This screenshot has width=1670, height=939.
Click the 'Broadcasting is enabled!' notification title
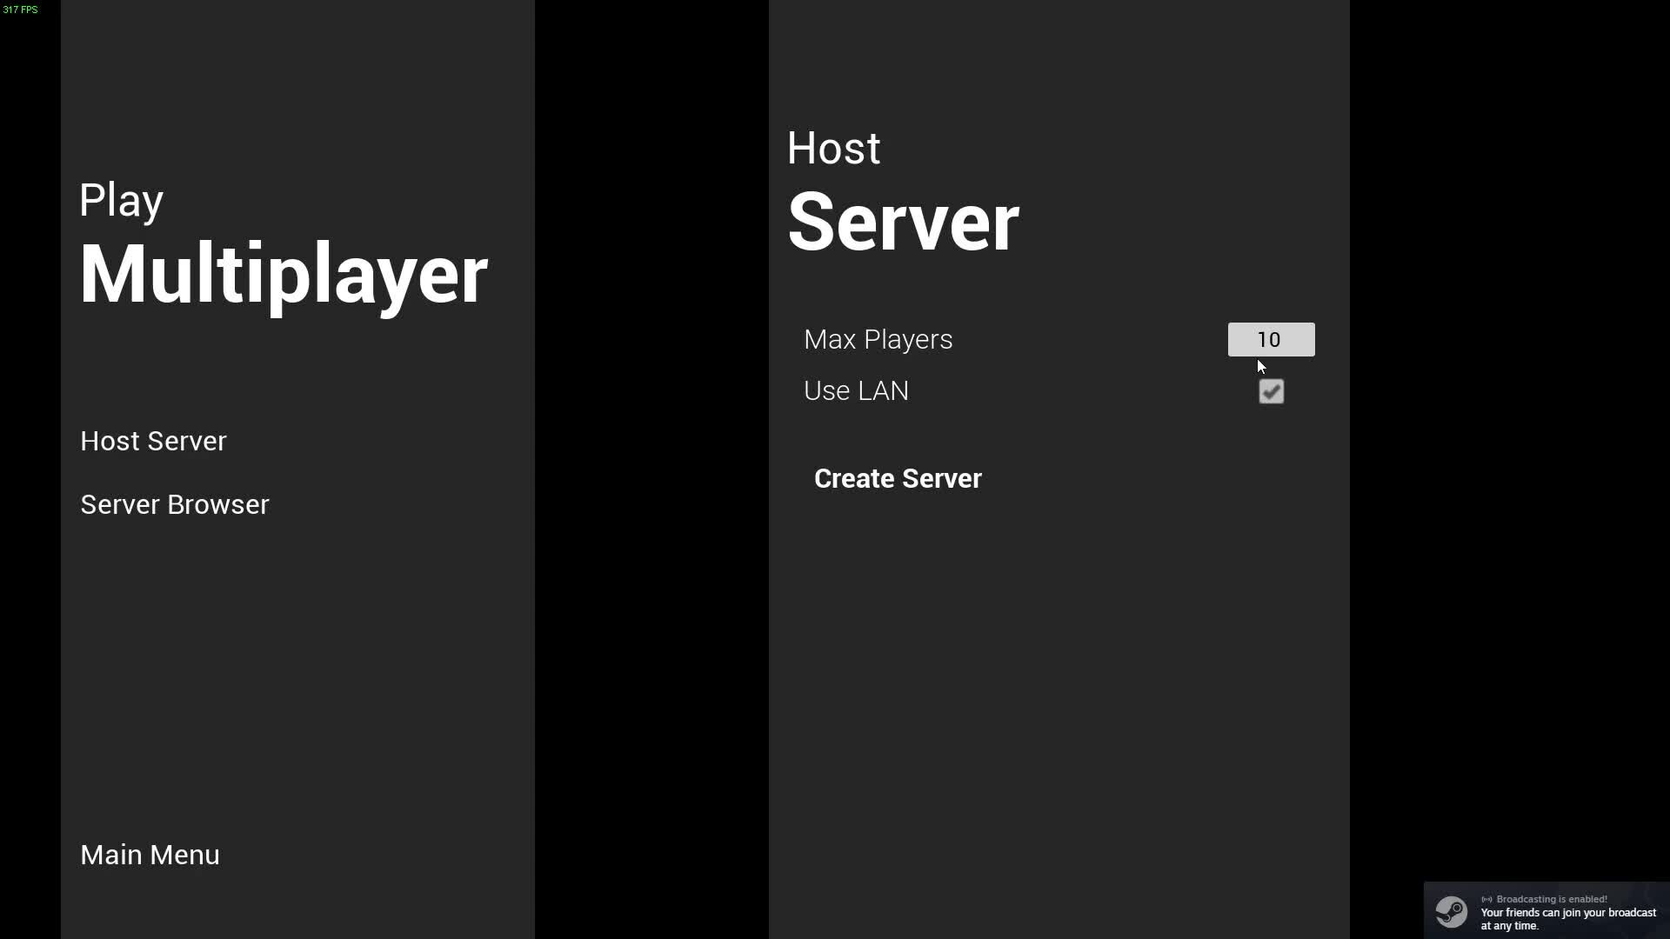point(1552,899)
